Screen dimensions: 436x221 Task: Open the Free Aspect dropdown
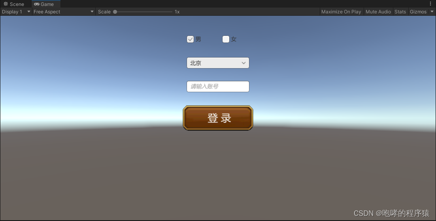click(64, 12)
